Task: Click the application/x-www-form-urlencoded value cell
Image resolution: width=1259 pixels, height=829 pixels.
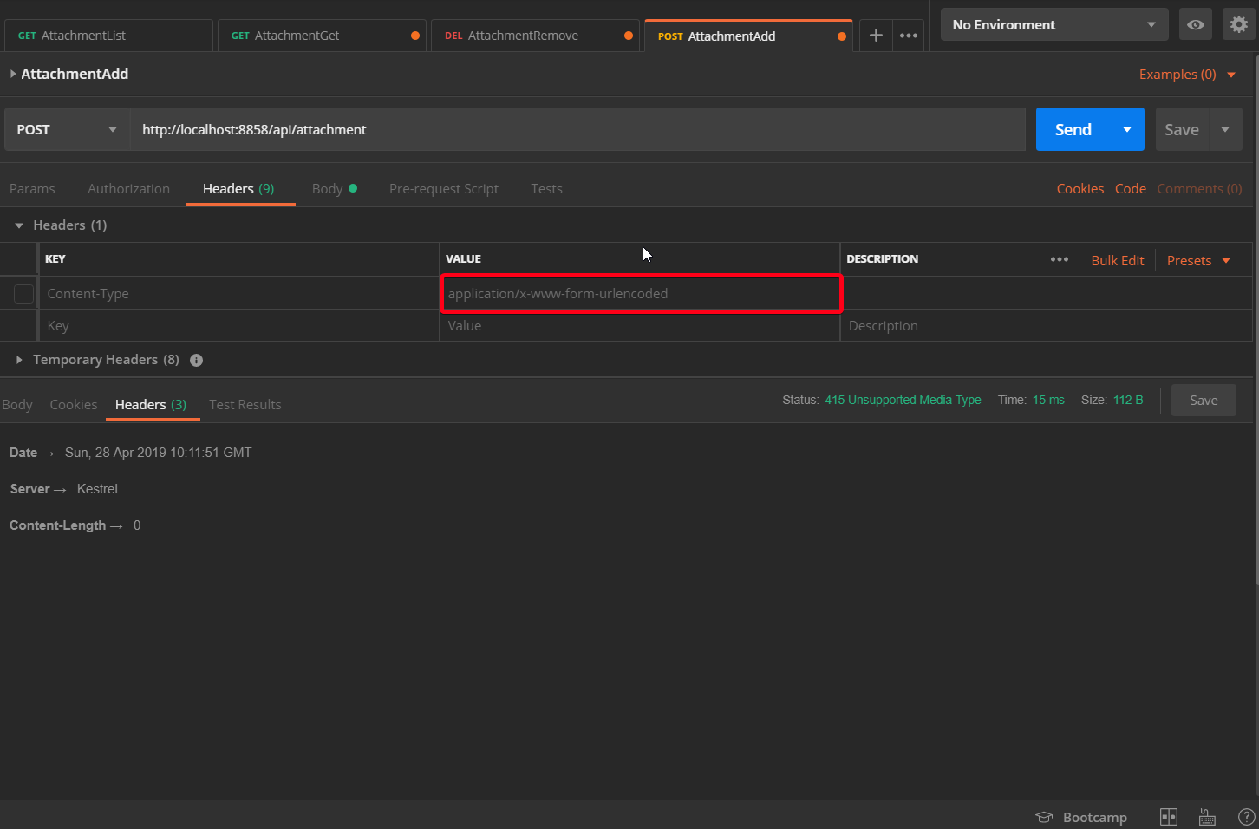Action: click(640, 294)
